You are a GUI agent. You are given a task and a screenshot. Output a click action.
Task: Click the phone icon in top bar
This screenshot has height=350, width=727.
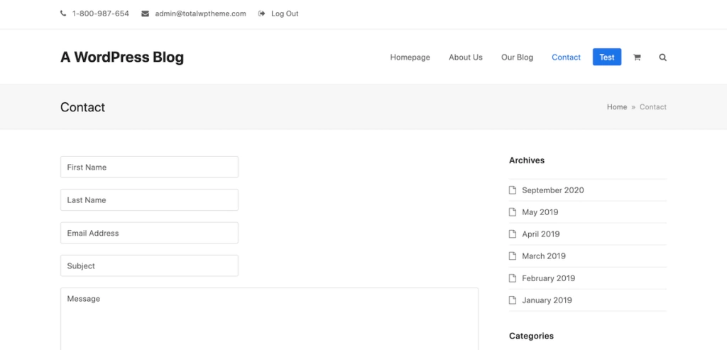pyautogui.click(x=63, y=13)
